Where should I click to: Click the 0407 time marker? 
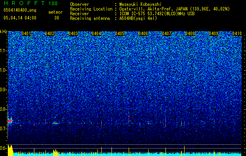click(167, 34)
